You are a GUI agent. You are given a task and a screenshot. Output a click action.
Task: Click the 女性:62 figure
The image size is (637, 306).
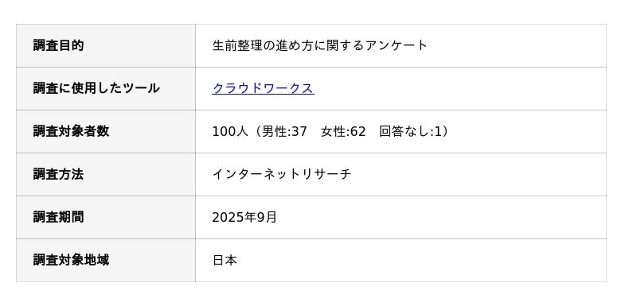click(x=343, y=131)
